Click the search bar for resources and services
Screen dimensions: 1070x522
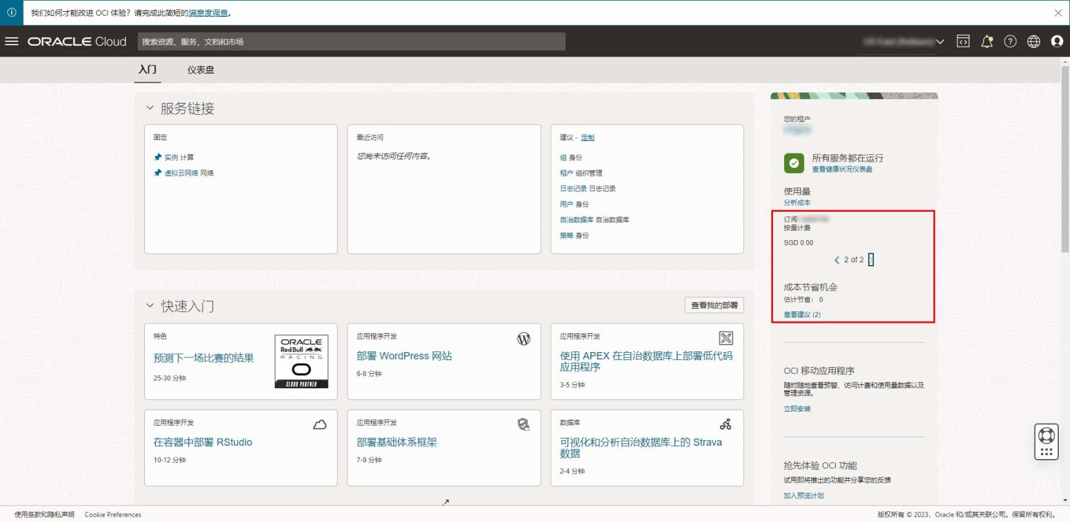pyautogui.click(x=351, y=41)
